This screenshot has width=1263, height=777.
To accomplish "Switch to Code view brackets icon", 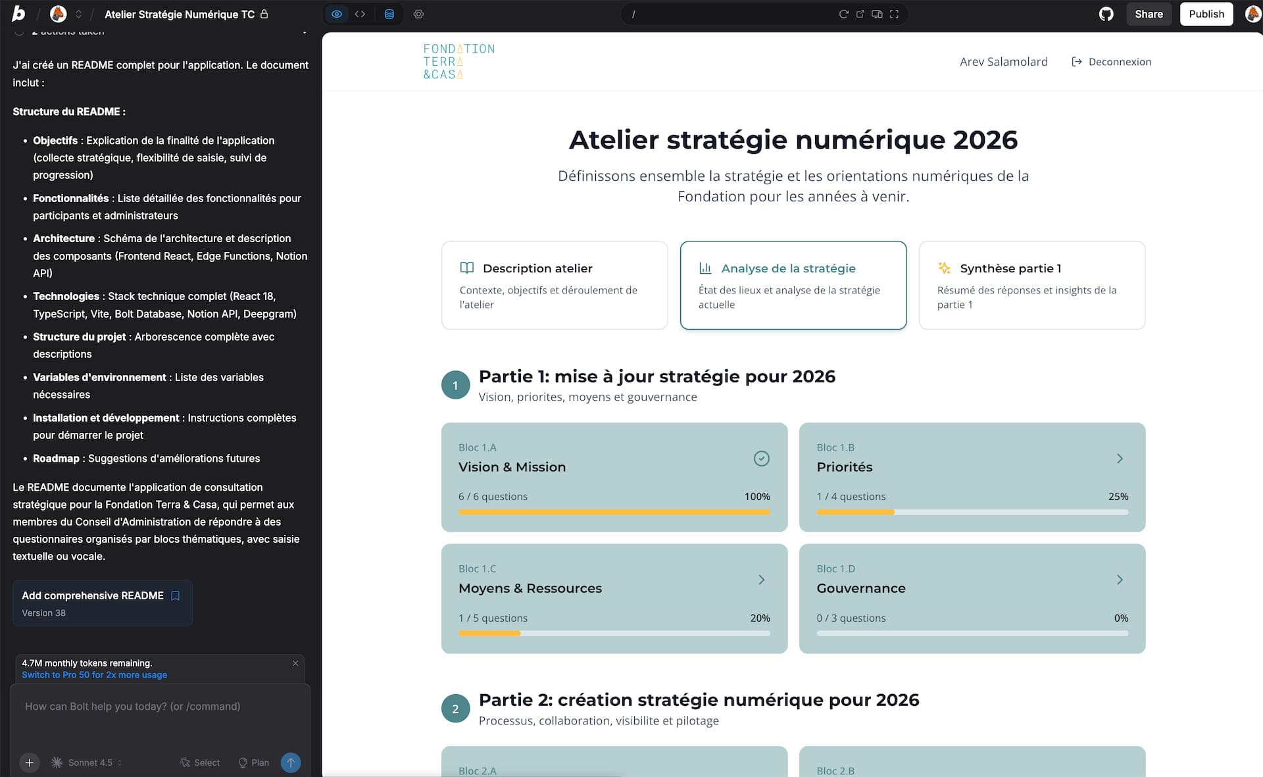I will (x=360, y=14).
